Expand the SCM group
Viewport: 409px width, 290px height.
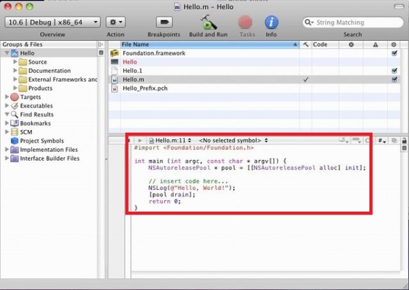click(x=7, y=132)
